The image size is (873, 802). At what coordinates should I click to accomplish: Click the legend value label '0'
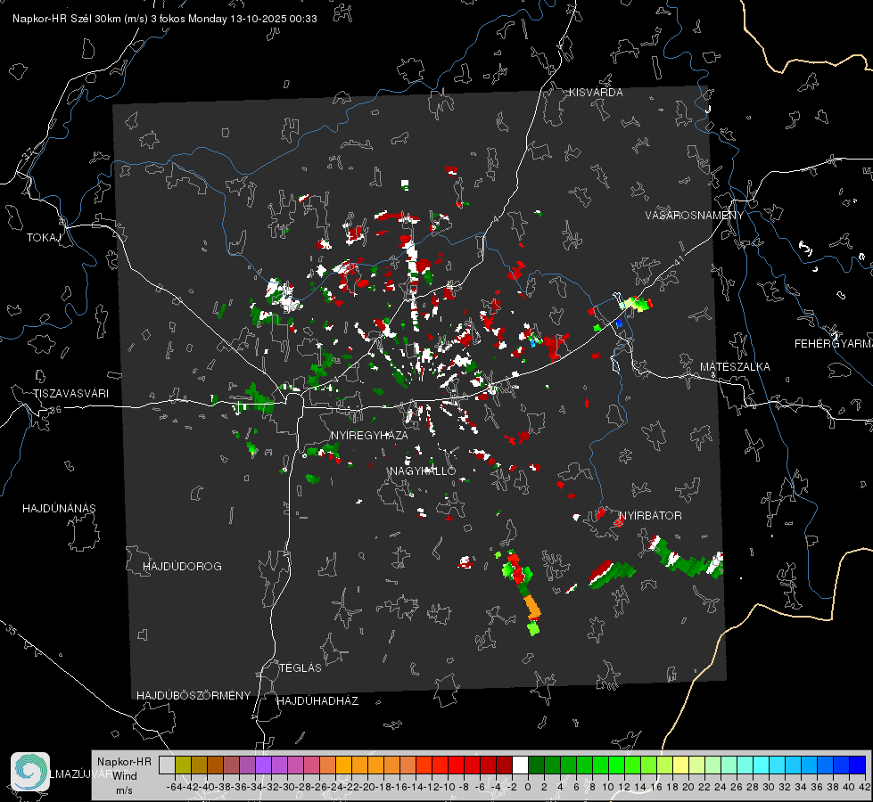tap(528, 787)
